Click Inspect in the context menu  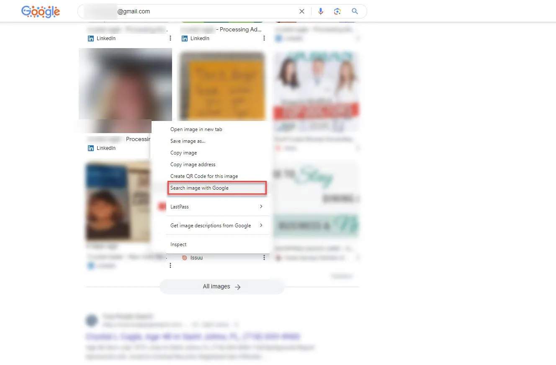[x=178, y=244]
